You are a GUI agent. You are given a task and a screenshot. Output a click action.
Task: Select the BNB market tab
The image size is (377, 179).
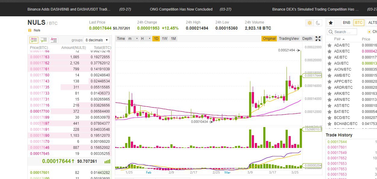(347, 23)
